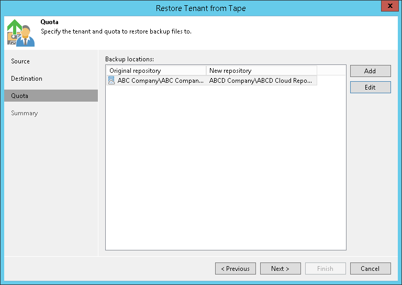The image size is (402, 285).
Task: Click the Finish button
Action: (x=325, y=269)
